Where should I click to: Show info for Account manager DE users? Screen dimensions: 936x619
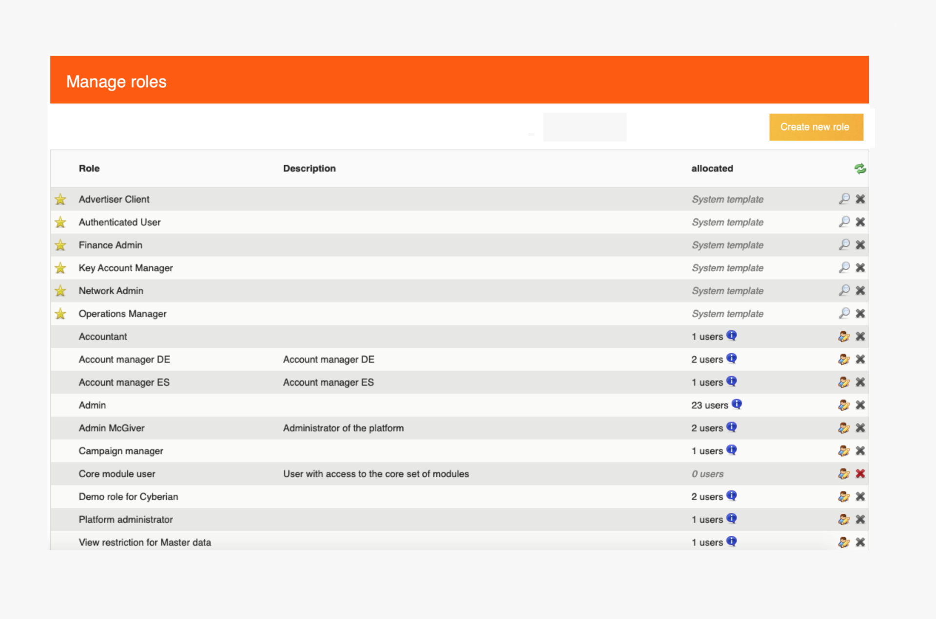(x=732, y=358)
